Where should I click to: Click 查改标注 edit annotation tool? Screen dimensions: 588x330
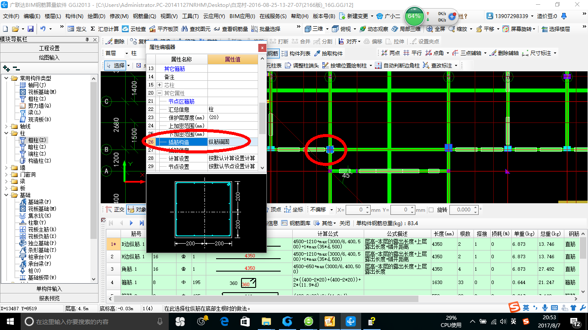coord(437,65)
